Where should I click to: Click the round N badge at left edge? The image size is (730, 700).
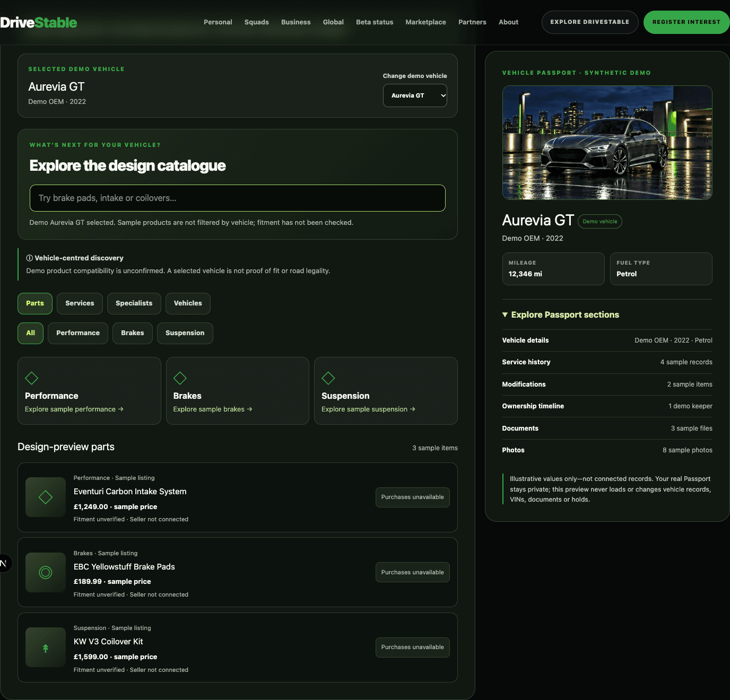4,563
